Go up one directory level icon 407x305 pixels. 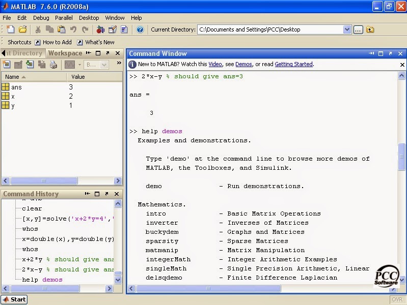click(370, 29)
